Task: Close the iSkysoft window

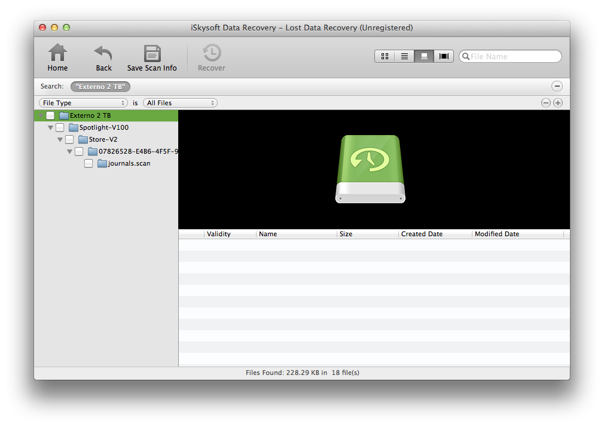Action: [x=42, y=28]
